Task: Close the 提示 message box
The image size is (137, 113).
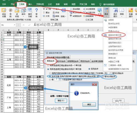Action: pyautogui.click(x=95, y=84)
